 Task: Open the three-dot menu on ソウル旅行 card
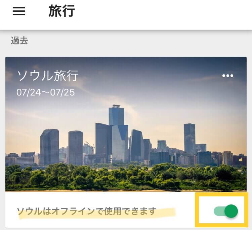[x=228, y=76]
